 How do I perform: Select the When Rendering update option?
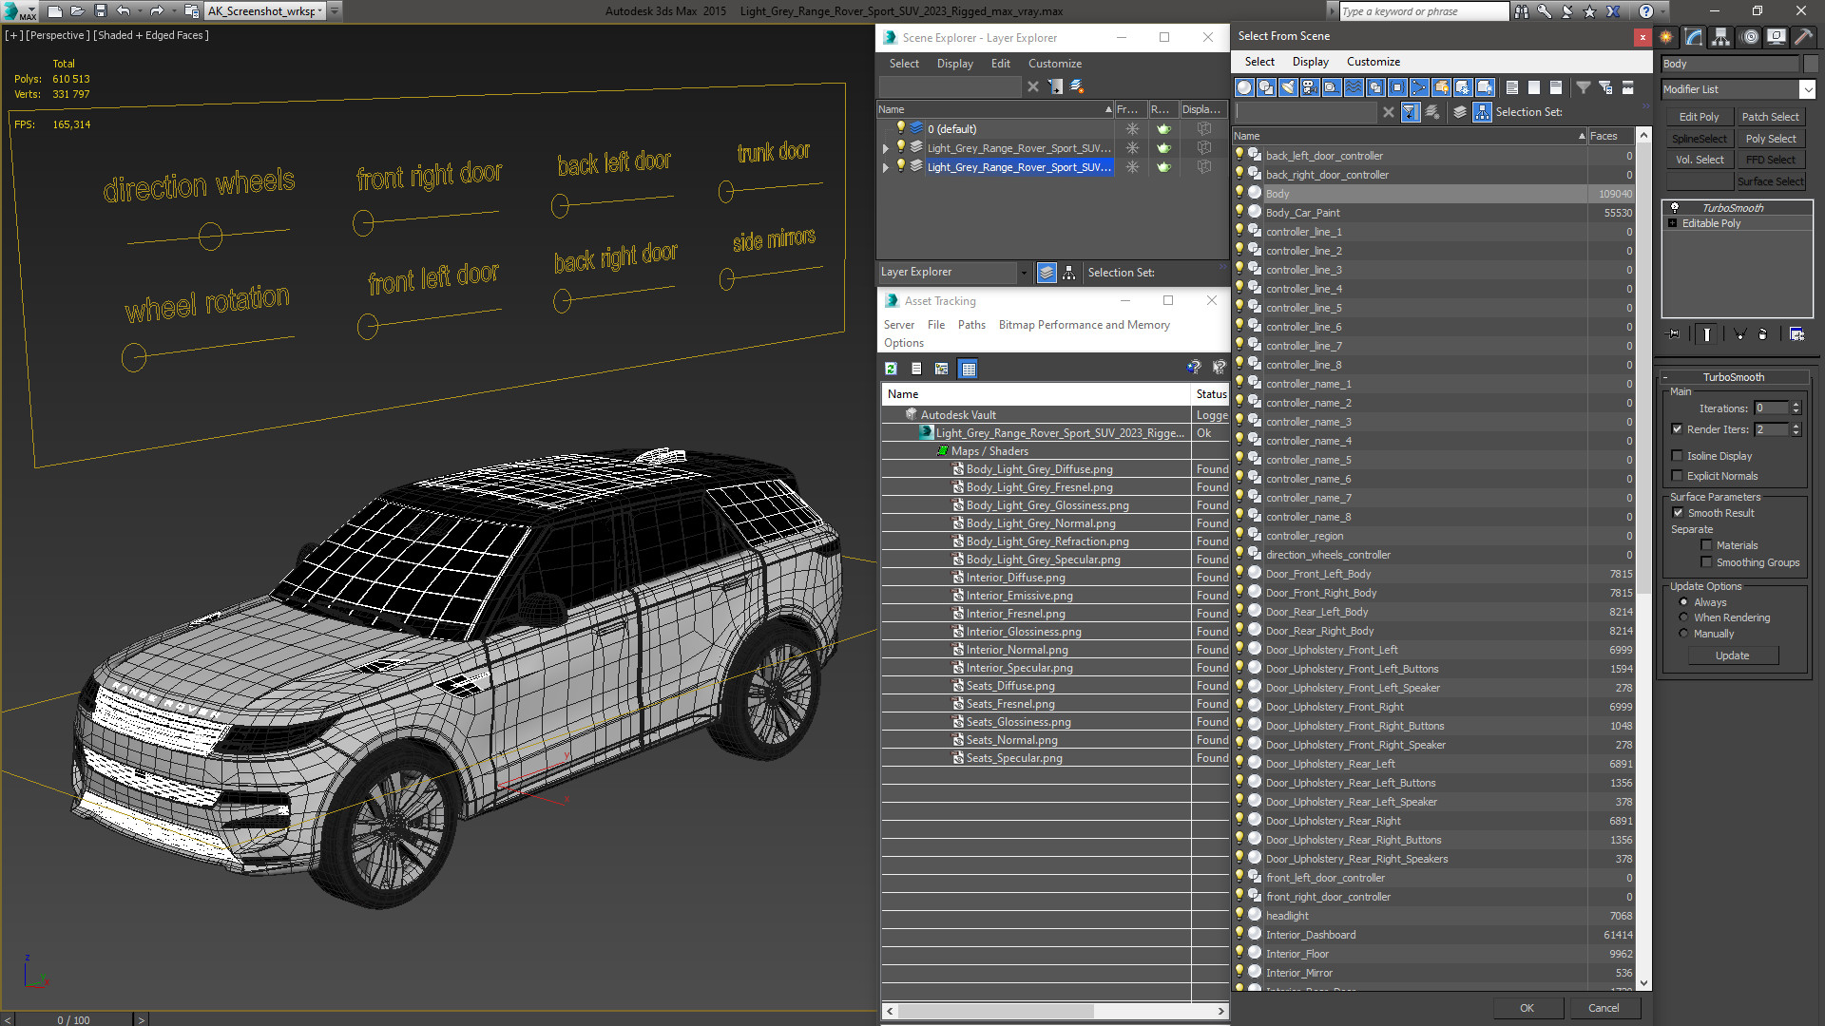point(1684,617)
